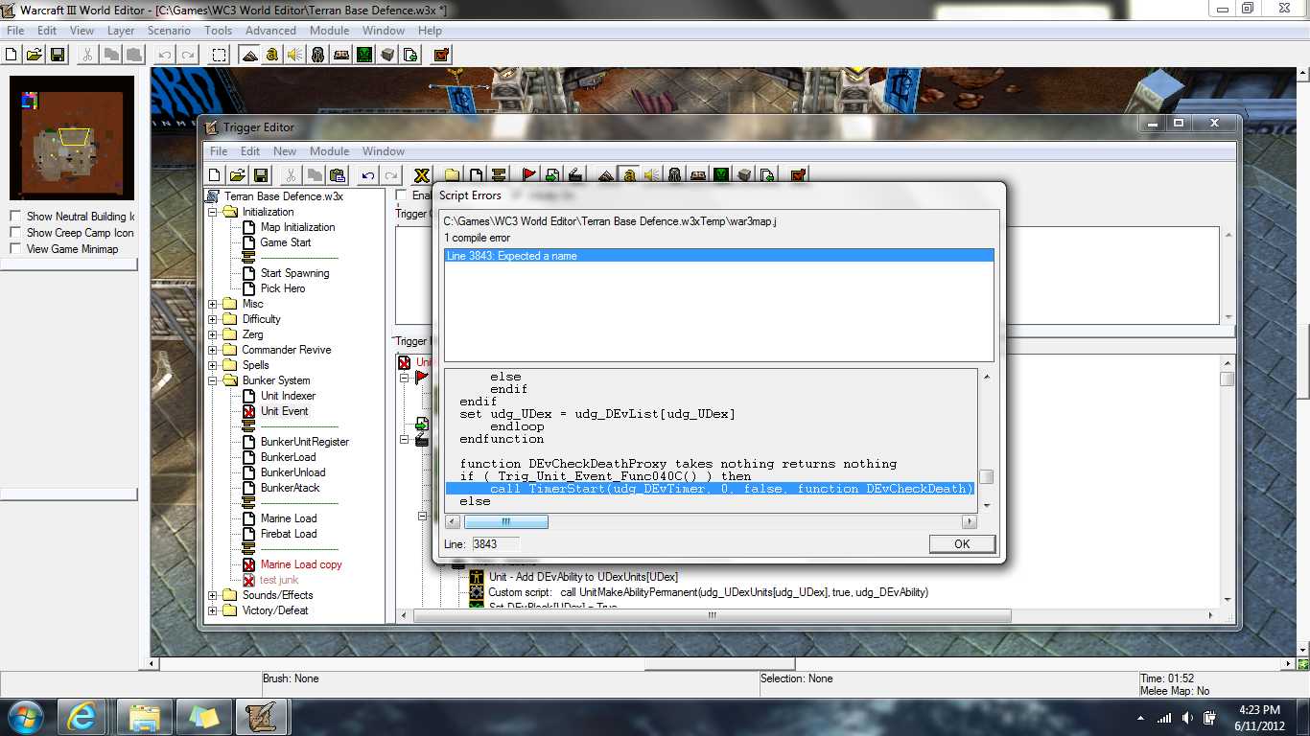The width and height of the screenshot is (1310, 736).
Task: Click Test Map icon in Trigger Editor toolbar
Action: [798, 175]
